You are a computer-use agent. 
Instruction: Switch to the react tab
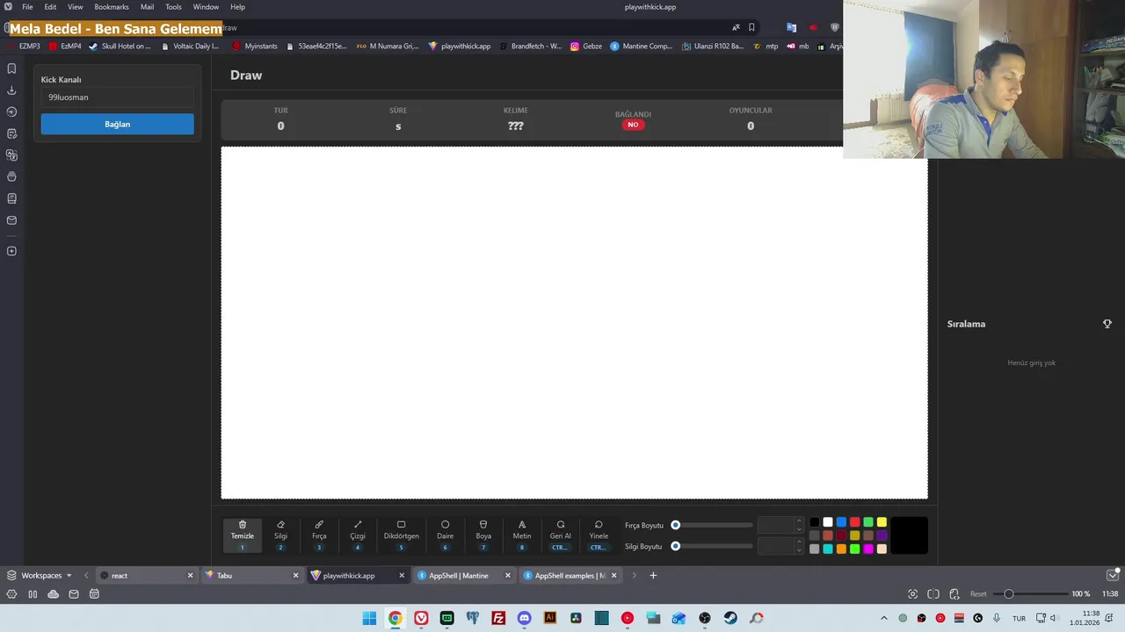pyautogui.click(x=145, y=576)
